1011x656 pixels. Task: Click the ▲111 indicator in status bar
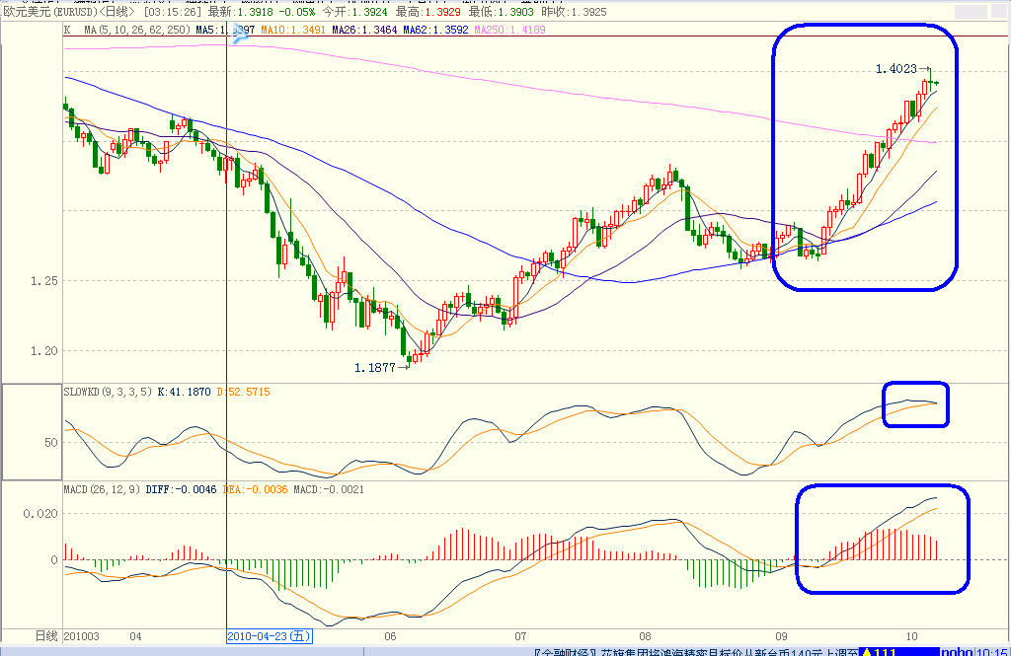[x=880, y=651]
